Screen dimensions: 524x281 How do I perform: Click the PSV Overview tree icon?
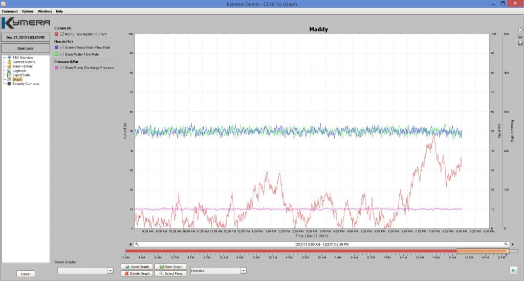[x=9, y=57]
